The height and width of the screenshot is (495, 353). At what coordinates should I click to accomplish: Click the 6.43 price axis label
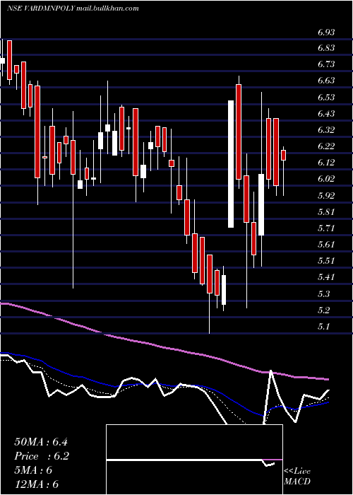(326, 113)
